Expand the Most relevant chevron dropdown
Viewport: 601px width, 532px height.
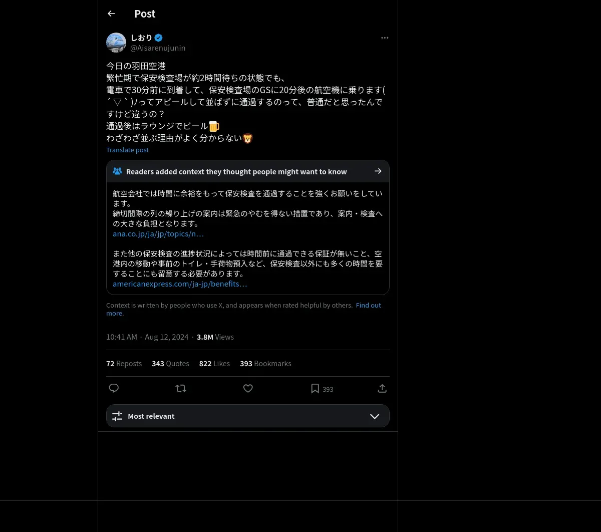(x=375, y=416)
